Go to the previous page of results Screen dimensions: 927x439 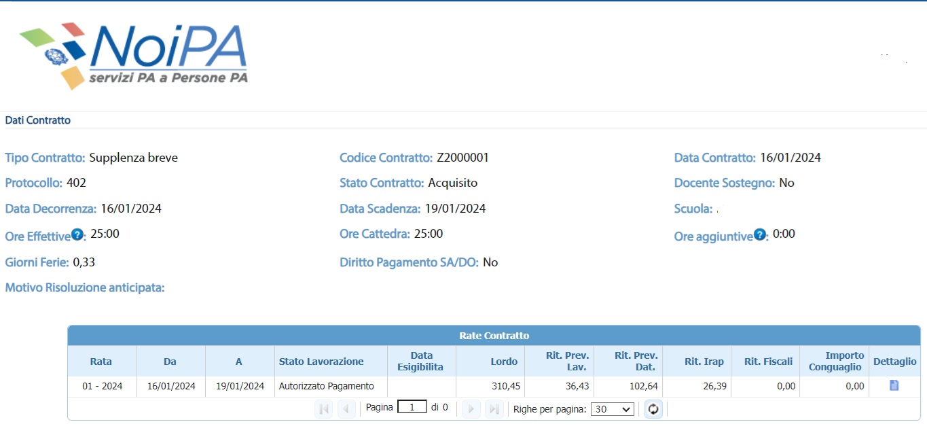(x=346, y=409)
